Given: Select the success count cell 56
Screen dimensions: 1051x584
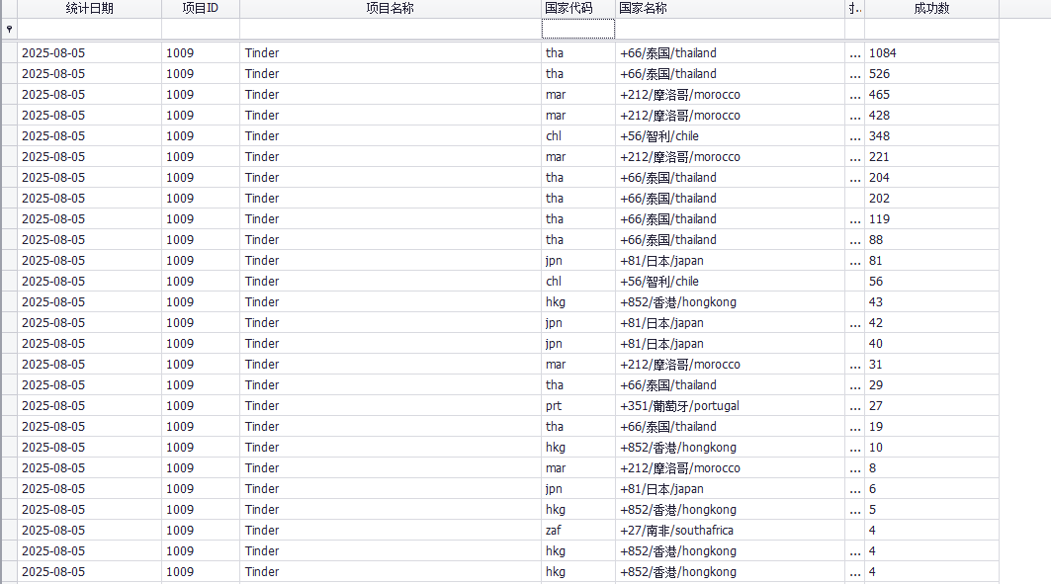Looking at the screenshot, I should [931, 282].
